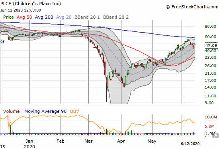
Task: Select the OBV legend label
Action: (x=74, y=111)
